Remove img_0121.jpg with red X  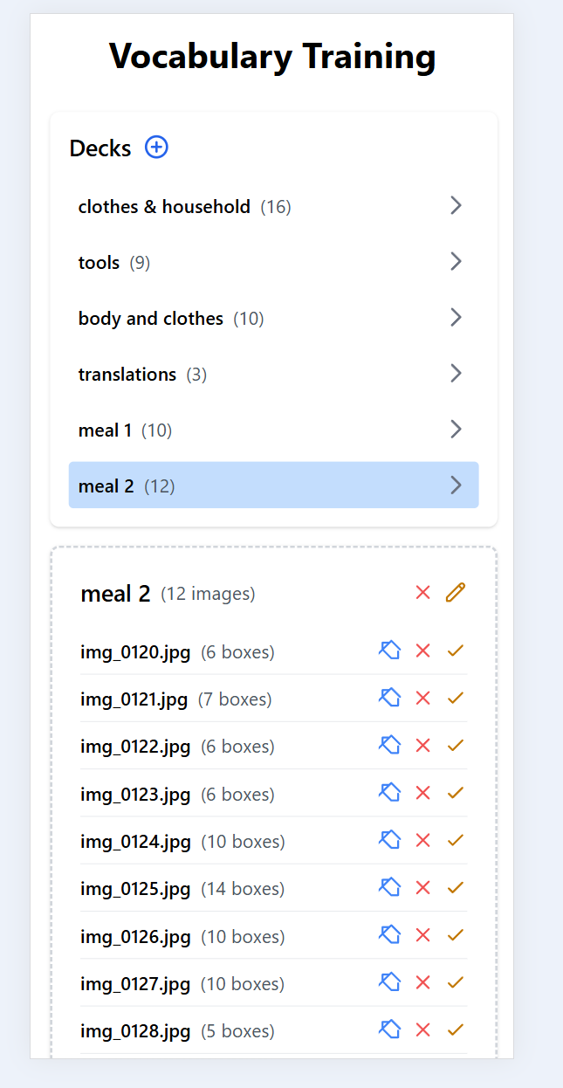pyautogui.click(x=423, y=698)
